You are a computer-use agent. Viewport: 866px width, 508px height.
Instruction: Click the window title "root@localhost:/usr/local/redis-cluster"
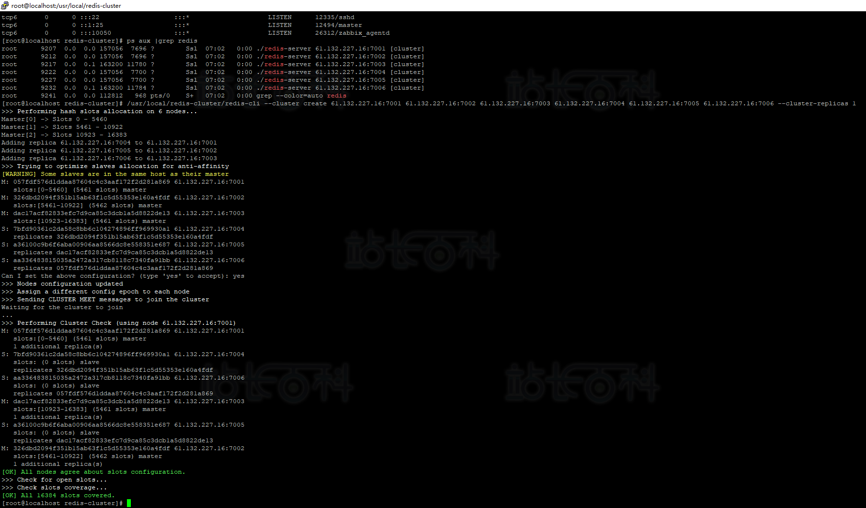tap(66, 6)
